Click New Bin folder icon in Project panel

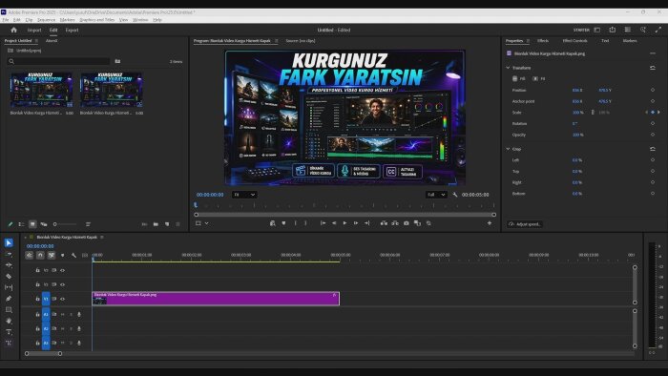(x=156, y=224)
